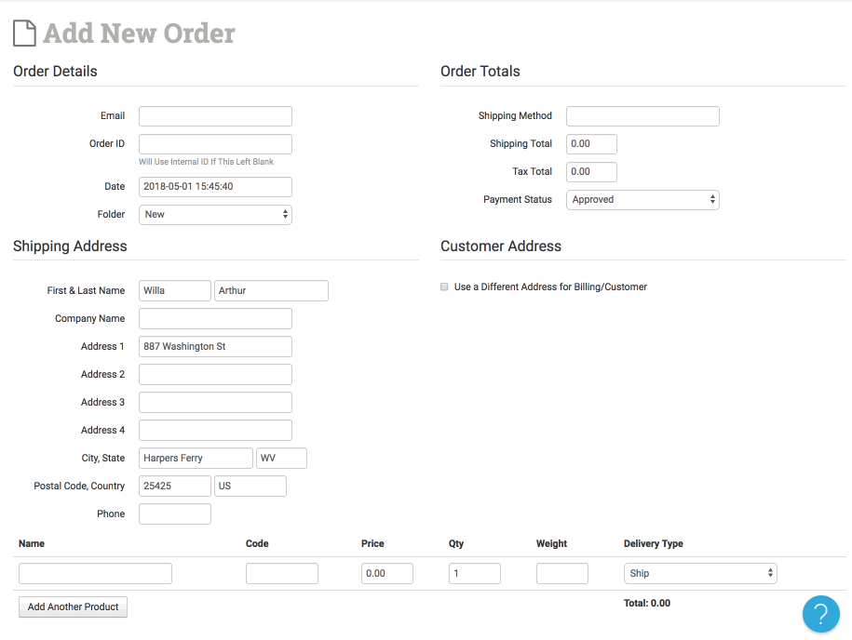Enable Use a Different Address for Billing/Customer
The image size is (852, 640).
tap(444, 287)
